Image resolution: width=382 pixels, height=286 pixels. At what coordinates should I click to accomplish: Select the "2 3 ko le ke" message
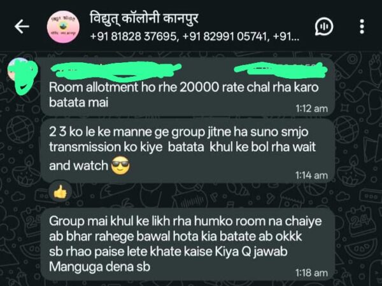pos(188,151)
